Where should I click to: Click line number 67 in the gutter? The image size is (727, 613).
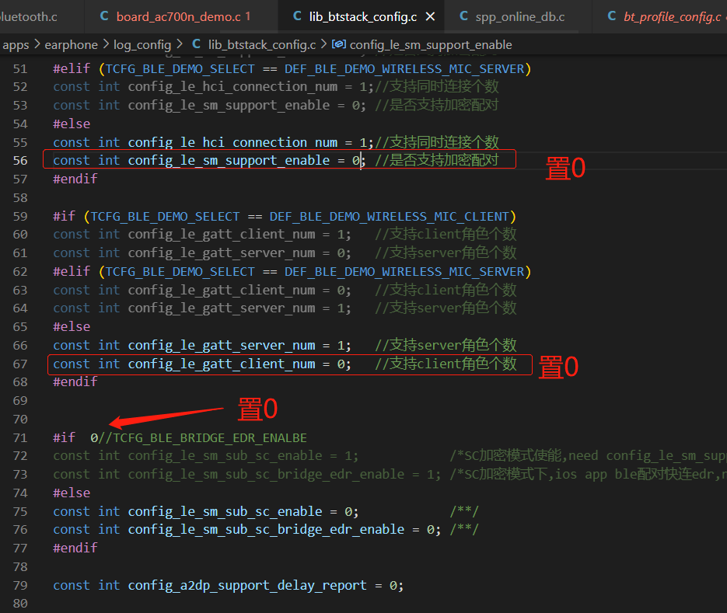tap(20, 364)
